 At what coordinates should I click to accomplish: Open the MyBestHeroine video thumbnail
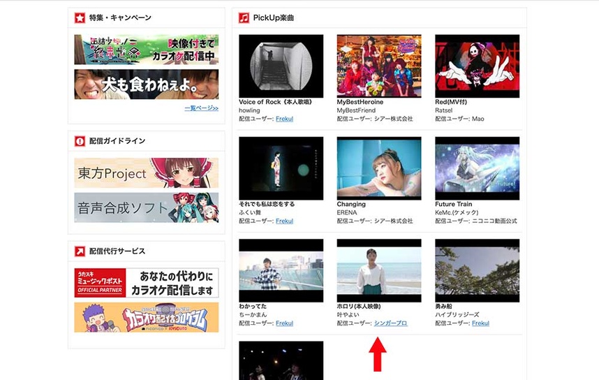tap(379, 66)
